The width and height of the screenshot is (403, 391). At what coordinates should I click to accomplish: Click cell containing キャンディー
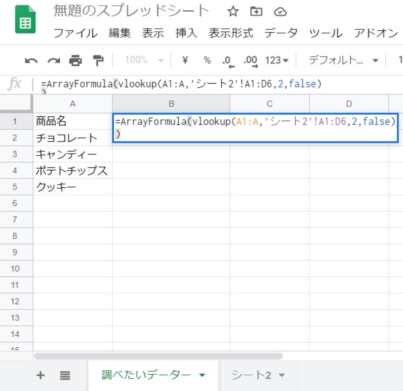pyautogui.click(x=73, y=154)
